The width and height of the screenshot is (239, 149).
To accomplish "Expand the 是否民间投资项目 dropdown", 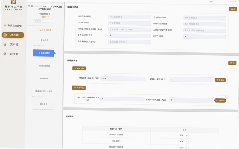I will (129, 36).
